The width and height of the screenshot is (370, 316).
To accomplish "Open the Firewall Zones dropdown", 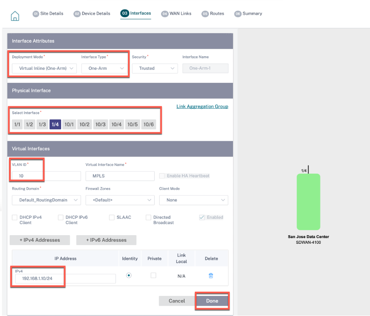I will [120, 200].
